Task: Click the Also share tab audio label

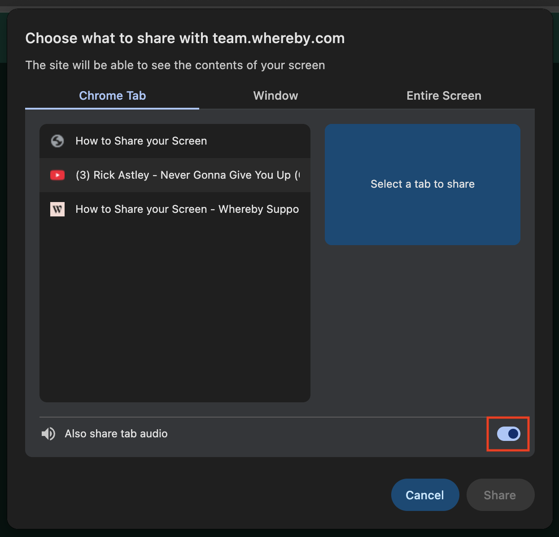Action: click(x=116, y=434)
